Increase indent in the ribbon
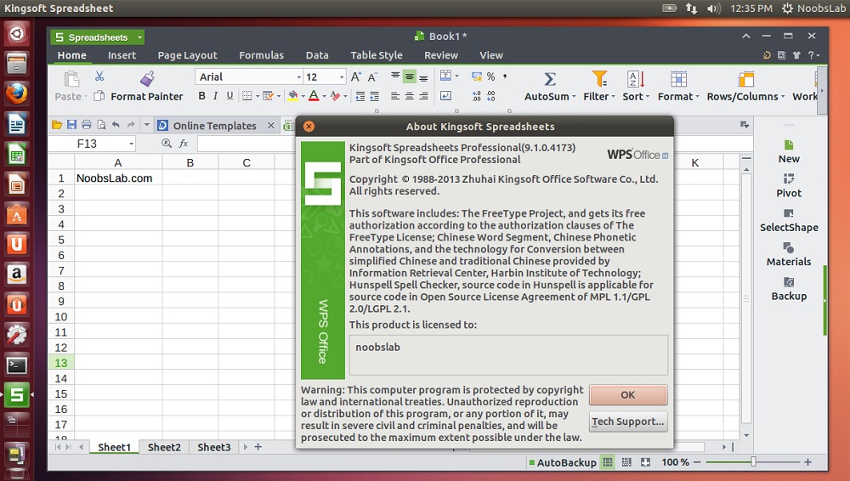The image size is (850, 481). coord(375,96)
